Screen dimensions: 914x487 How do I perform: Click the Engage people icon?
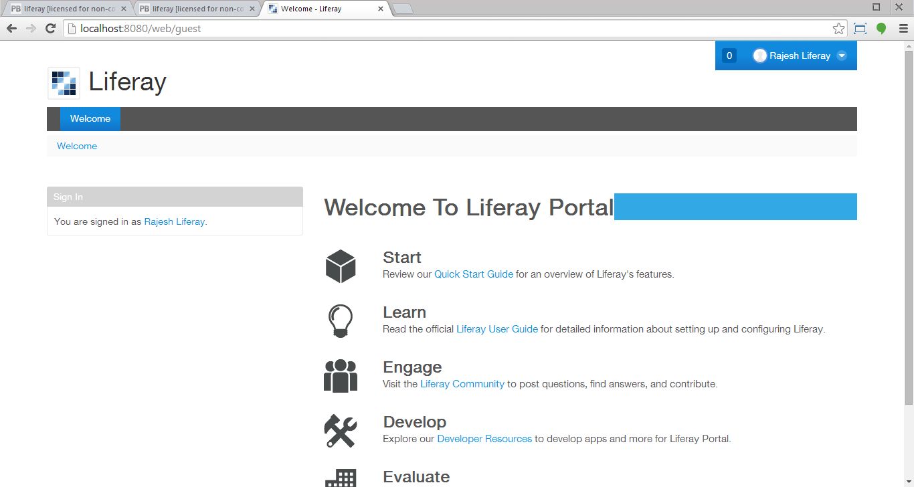pos(341,375)
